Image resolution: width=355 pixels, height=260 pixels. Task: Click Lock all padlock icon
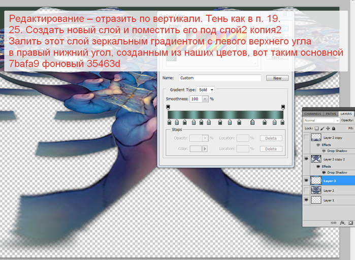(x=334, y=128)
